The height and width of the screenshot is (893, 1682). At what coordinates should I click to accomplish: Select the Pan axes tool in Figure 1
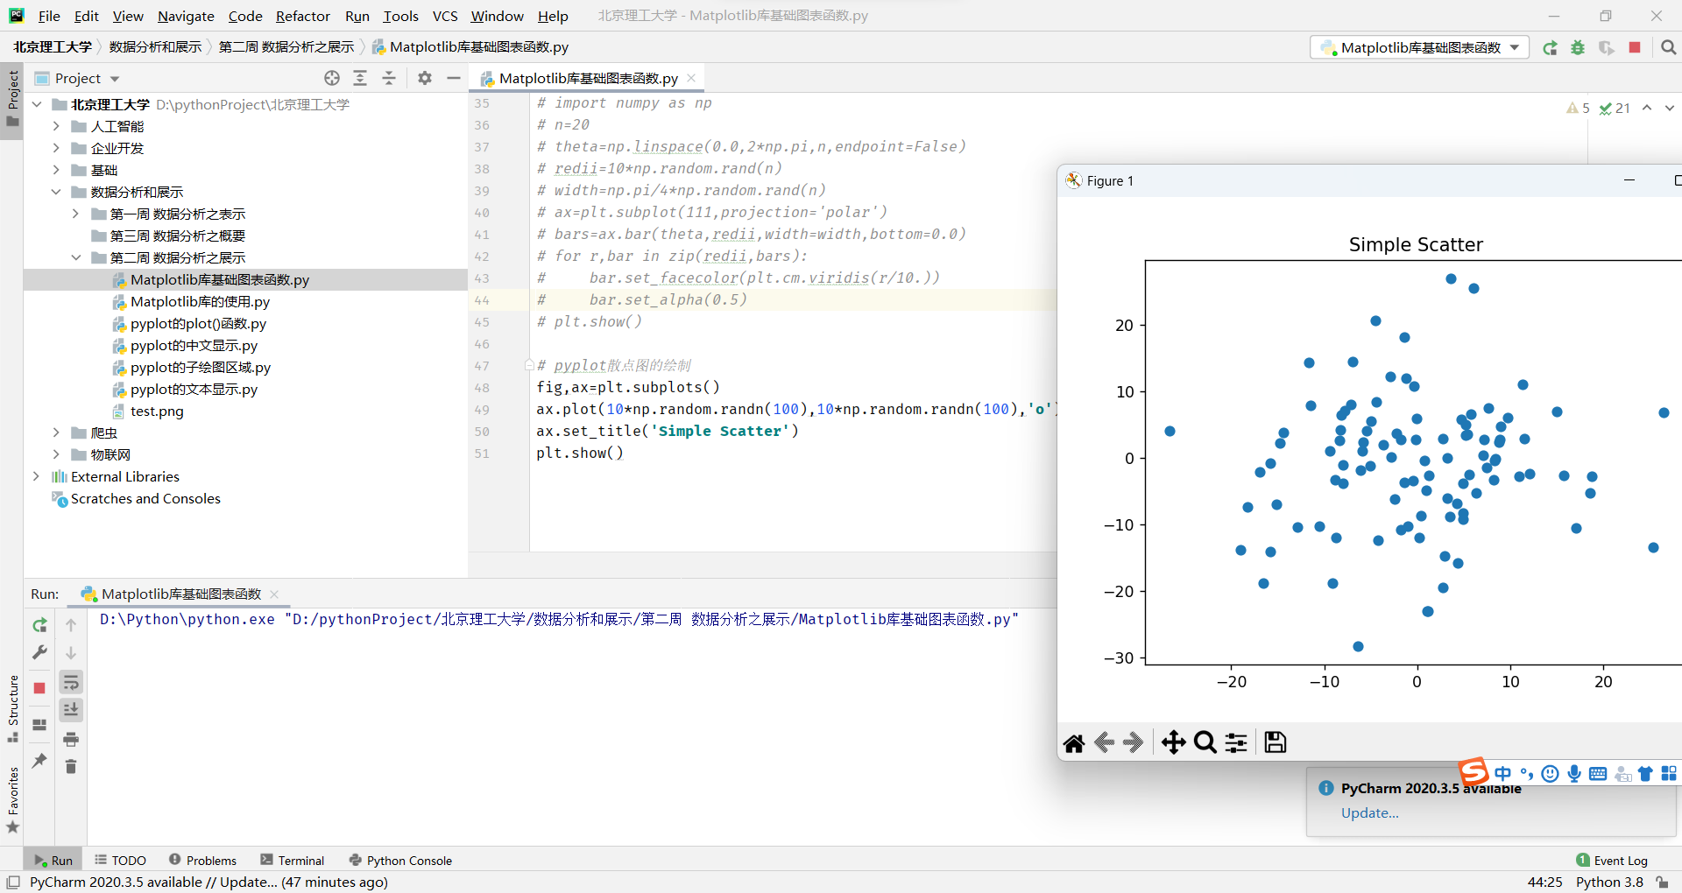1174,742
